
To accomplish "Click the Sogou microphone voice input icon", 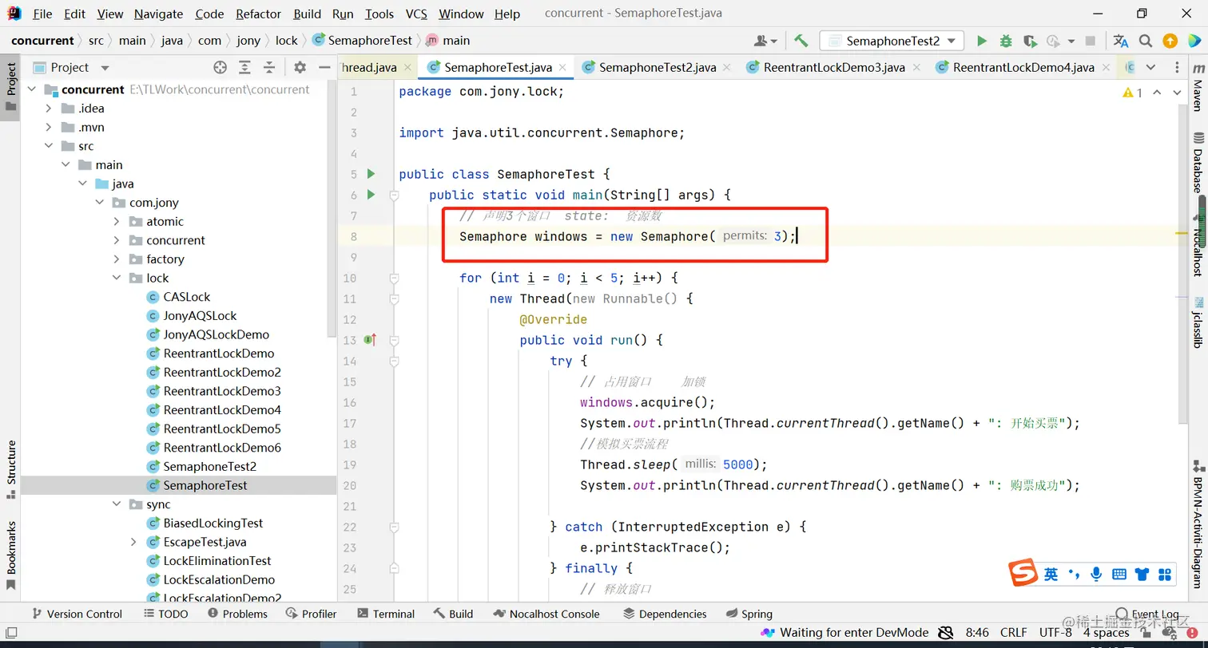I will click(1096, 574).
